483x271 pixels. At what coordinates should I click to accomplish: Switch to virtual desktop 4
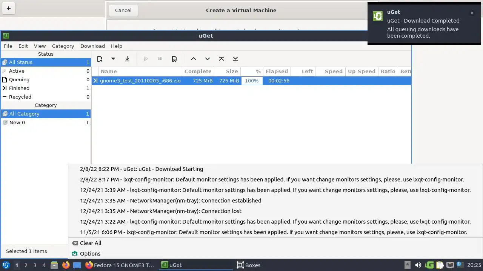click(44, 265)
